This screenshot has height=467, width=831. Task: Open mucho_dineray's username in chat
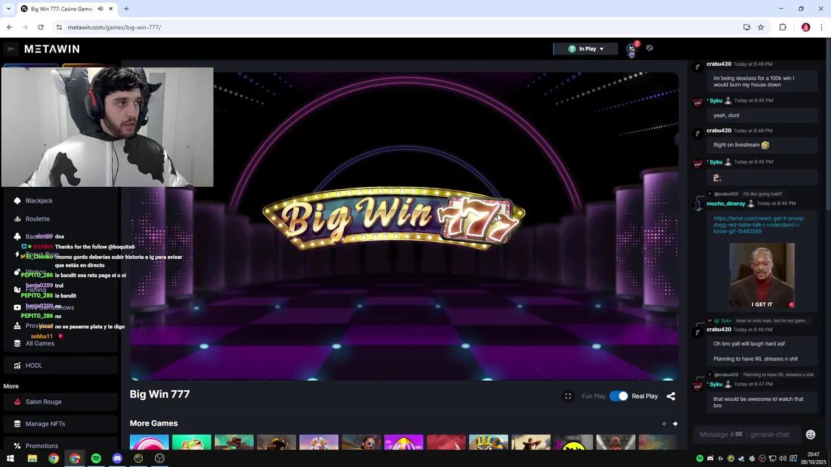point(726,204)
